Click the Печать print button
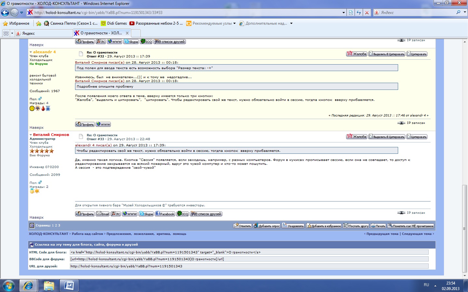468x292 pixels. (x=378, y=226)
